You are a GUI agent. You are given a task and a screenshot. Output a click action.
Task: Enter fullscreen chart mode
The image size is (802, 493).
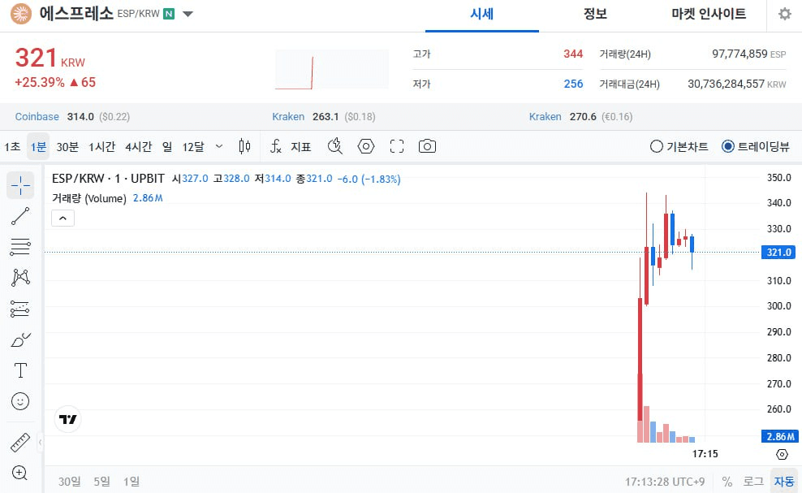[397, 146]
